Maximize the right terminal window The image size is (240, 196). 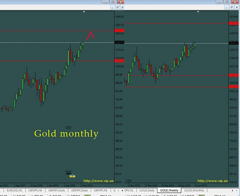point(227,2)
